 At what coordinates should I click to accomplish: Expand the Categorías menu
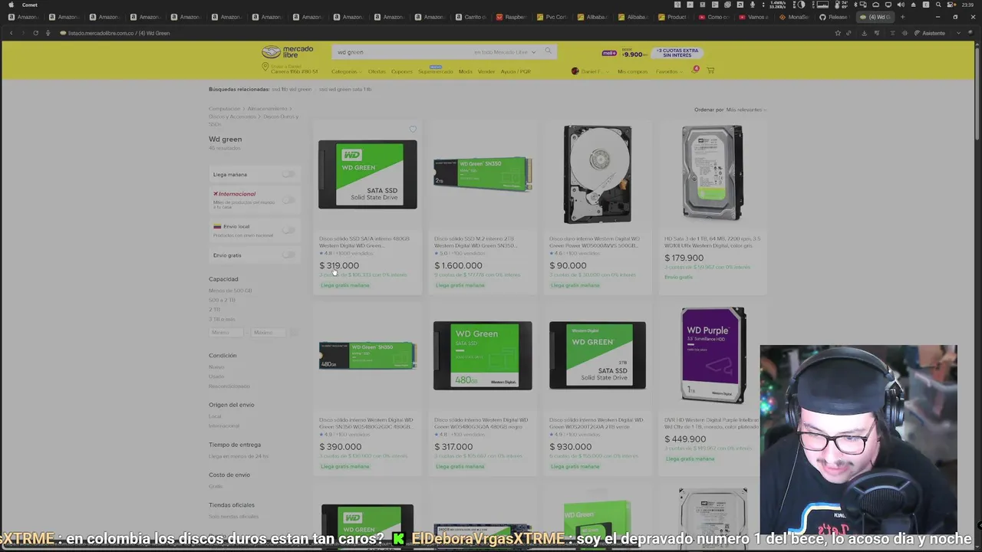click(x=346, y=71)
